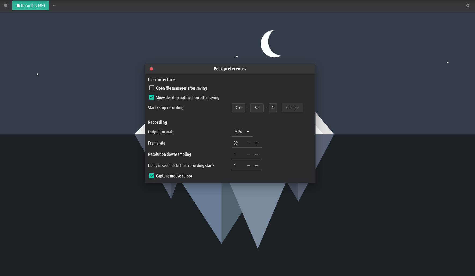475x276 pixels.
Task: Increase the Framerate with plus
Action: pos(257,143)
